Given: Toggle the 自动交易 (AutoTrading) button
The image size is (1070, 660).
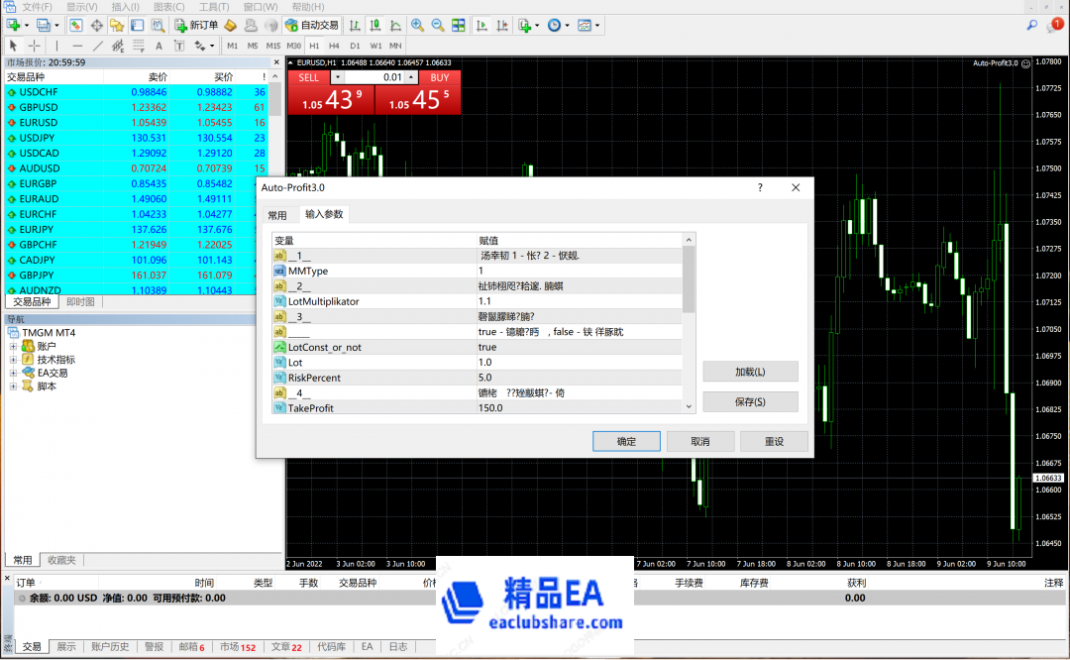Looking at the screenshot, I should click(x=310, y=26).
